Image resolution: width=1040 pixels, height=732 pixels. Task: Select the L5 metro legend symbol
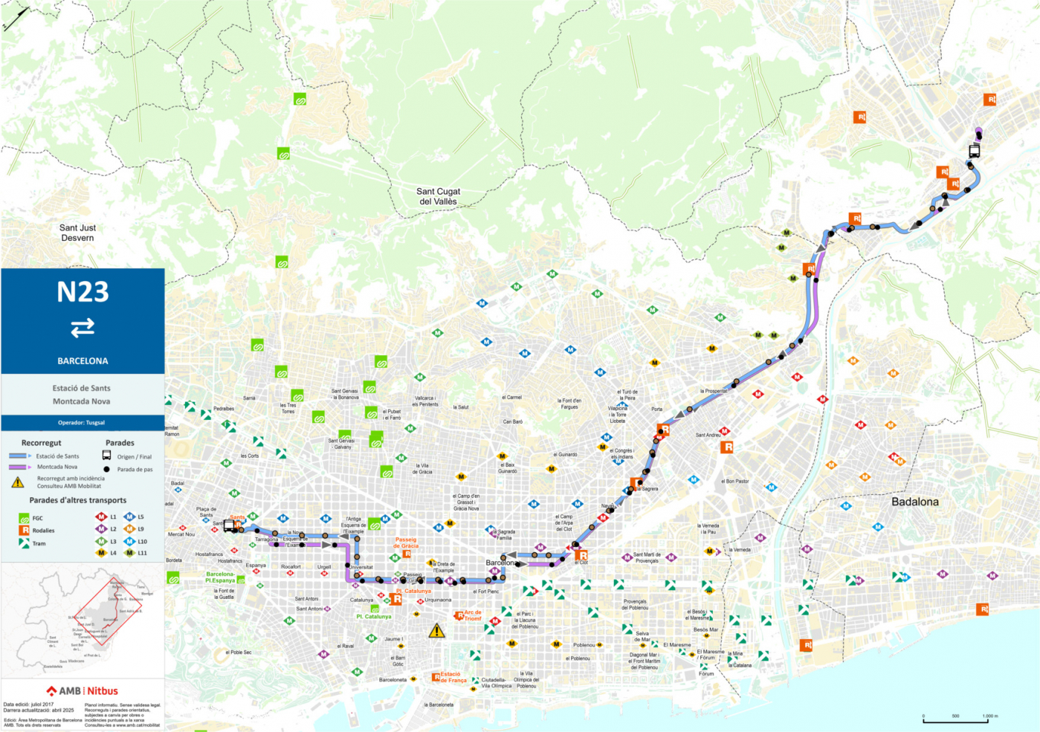[129, 516]
